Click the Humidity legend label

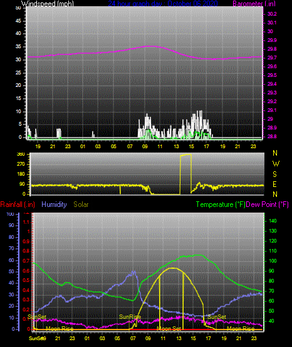tap(54, 204)
